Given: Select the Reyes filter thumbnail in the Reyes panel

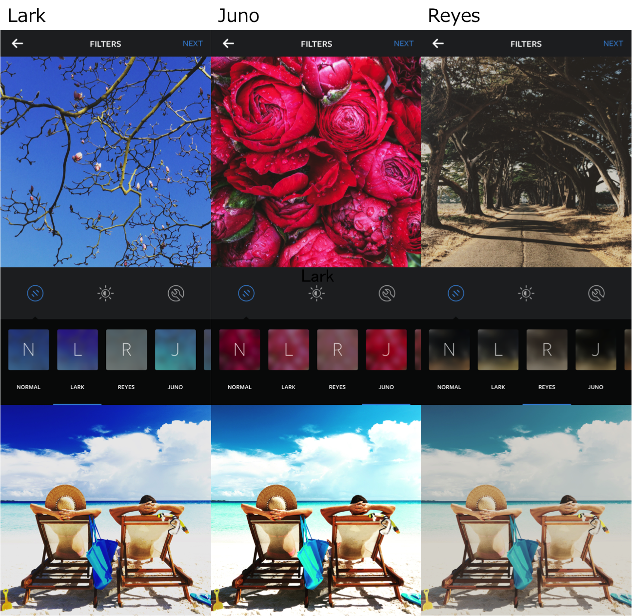Looking at the screenshot, I should click(x=547, y=350).
